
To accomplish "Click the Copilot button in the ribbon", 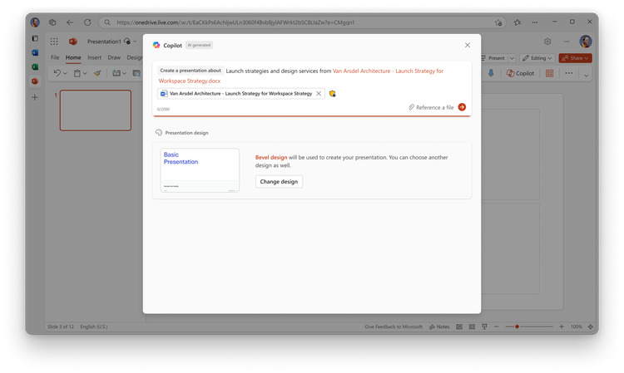I will (520, 73).
